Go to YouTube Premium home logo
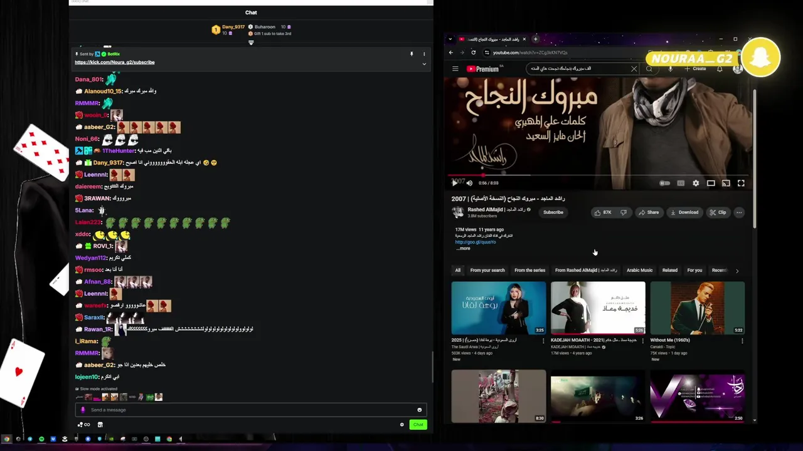The width and height of the screenshot is (803, 451). tap(483, 69)
